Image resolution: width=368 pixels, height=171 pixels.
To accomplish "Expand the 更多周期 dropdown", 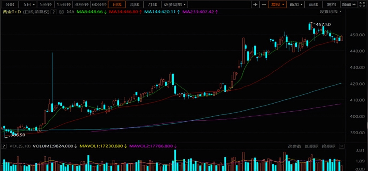I will (175, 5).
